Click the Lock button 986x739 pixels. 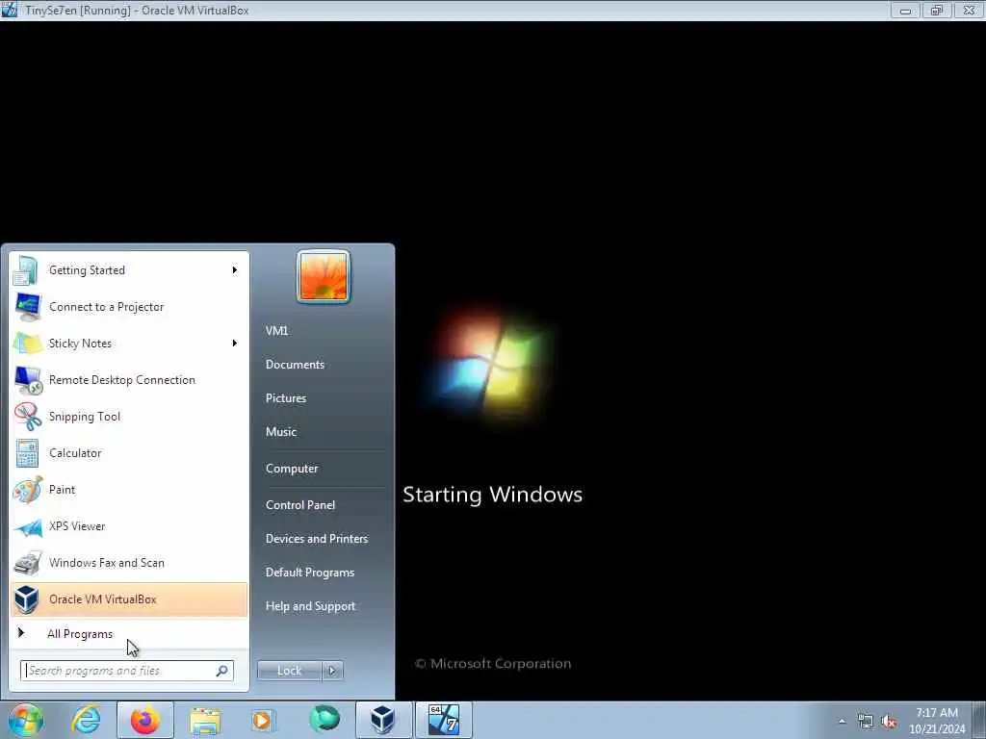coord(290,671)
